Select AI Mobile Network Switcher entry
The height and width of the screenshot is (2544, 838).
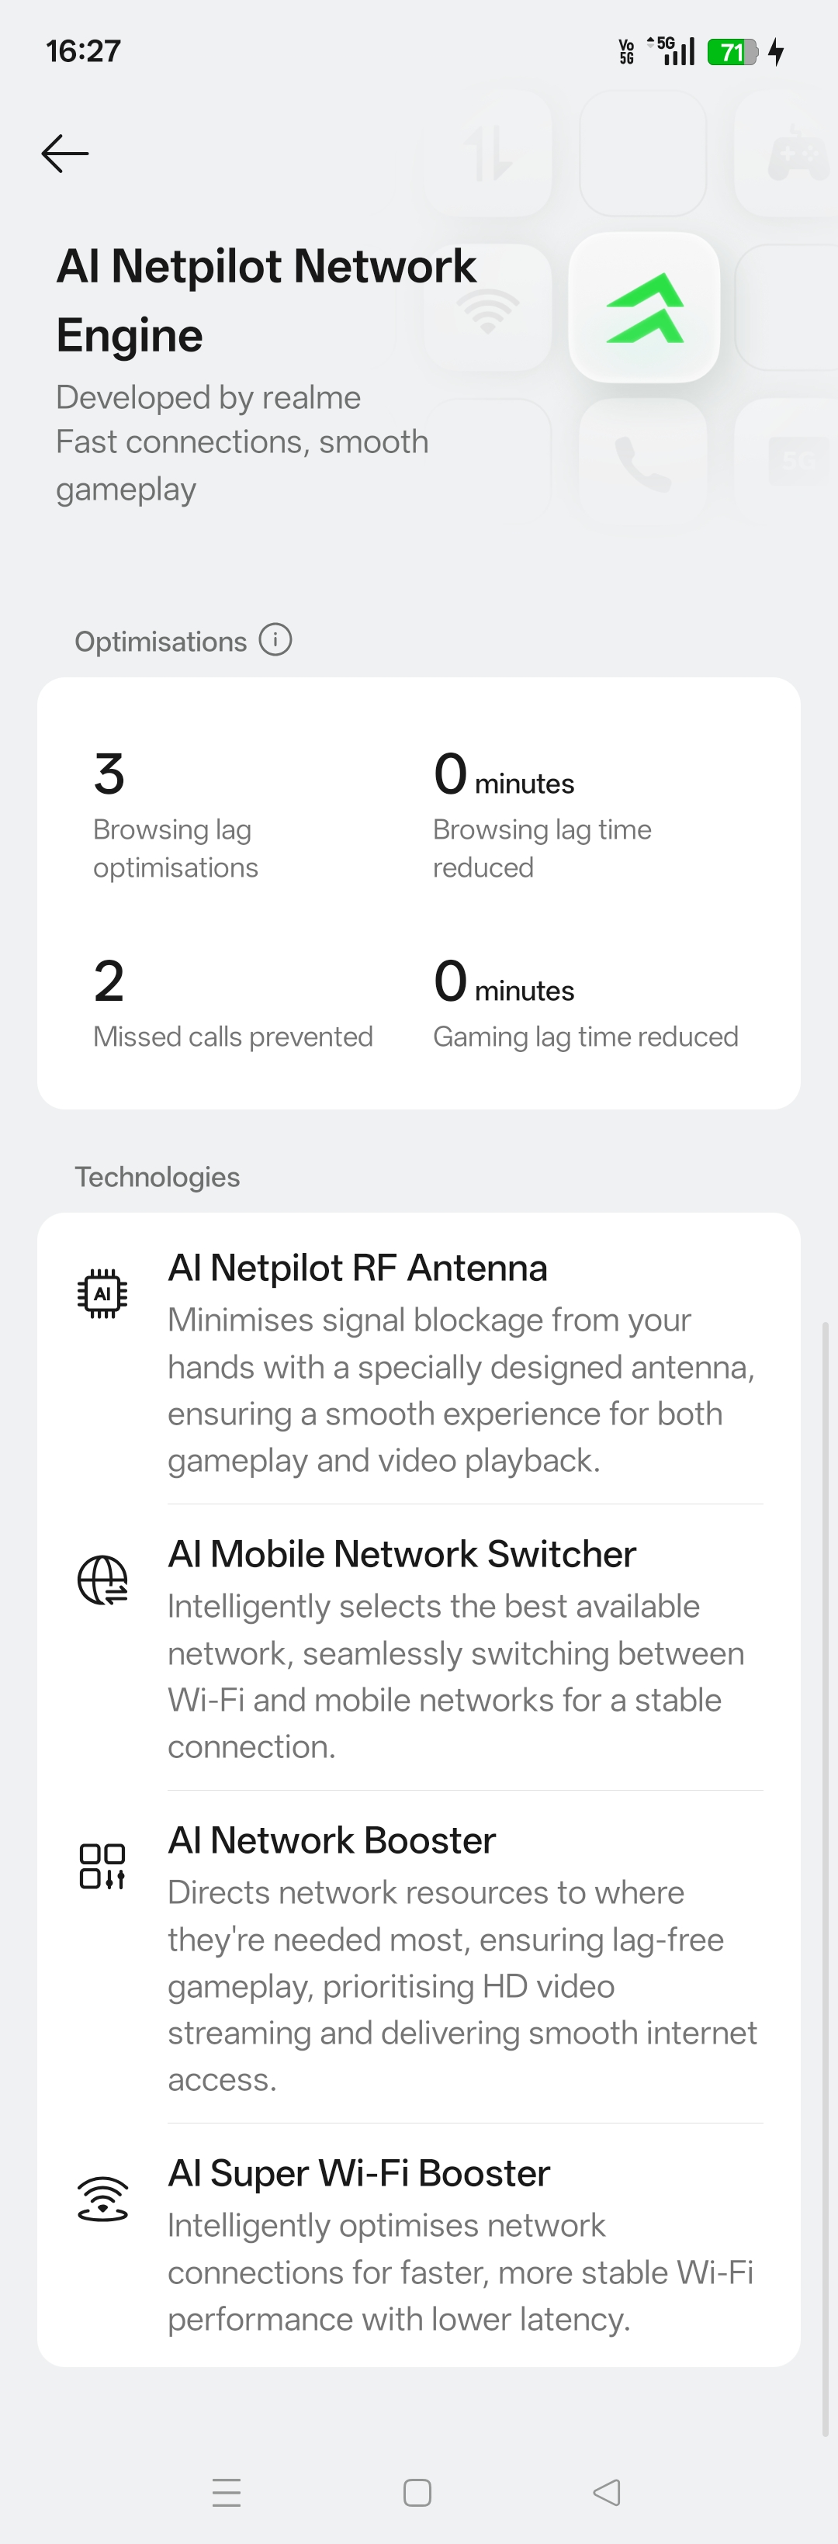(x=402, y=1555)
